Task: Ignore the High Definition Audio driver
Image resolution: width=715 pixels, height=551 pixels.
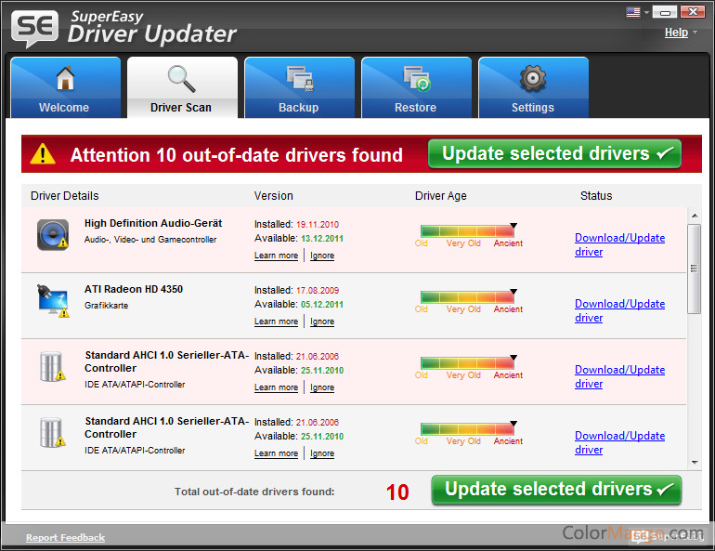Action: 322,256
